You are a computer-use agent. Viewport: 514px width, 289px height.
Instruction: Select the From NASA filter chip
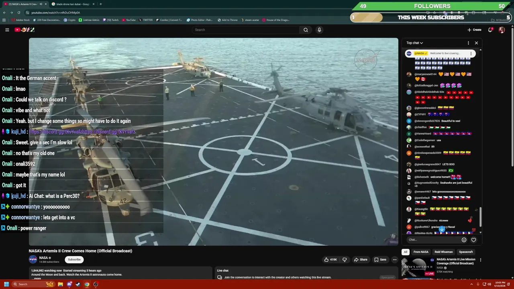tap(421, 252)
